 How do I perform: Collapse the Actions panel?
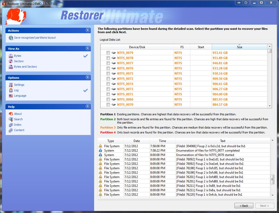coord(88,30)
